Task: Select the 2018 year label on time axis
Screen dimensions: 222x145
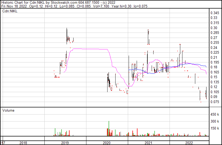Action: (24, 143)
